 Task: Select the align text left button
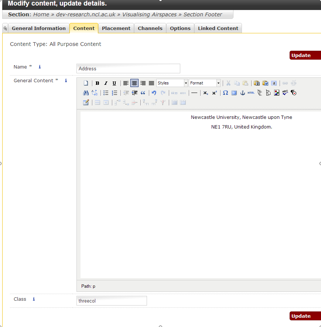coord(126,83)
